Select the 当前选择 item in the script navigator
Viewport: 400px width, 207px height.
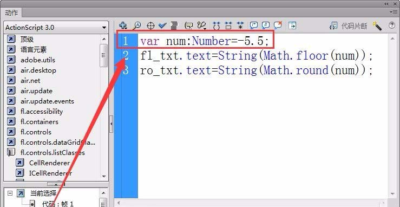(43, 193)
